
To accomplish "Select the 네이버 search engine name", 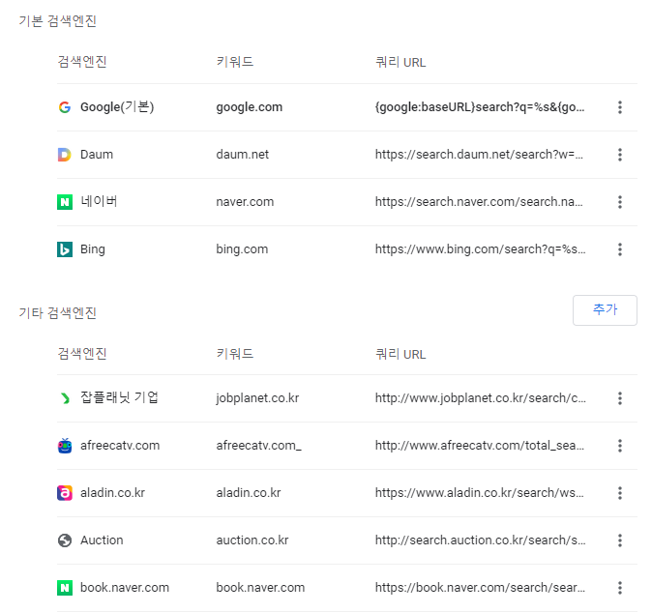I will click(99, 201).
